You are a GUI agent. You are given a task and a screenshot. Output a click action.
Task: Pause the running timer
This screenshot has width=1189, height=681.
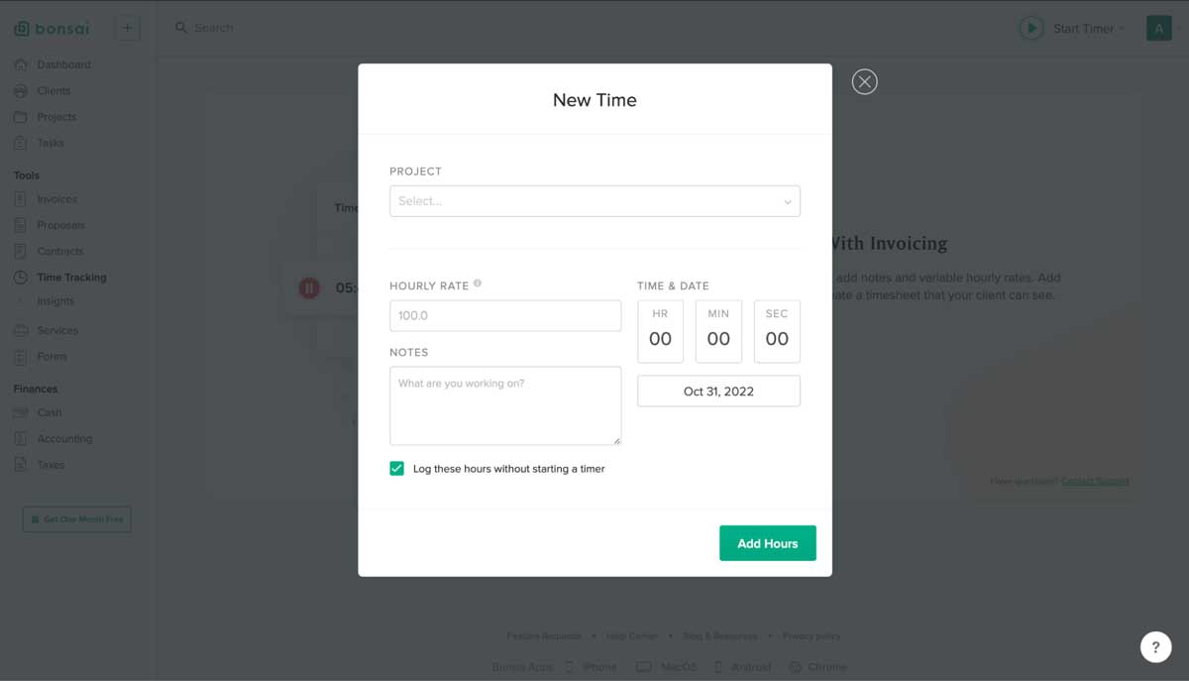point(309,287)
